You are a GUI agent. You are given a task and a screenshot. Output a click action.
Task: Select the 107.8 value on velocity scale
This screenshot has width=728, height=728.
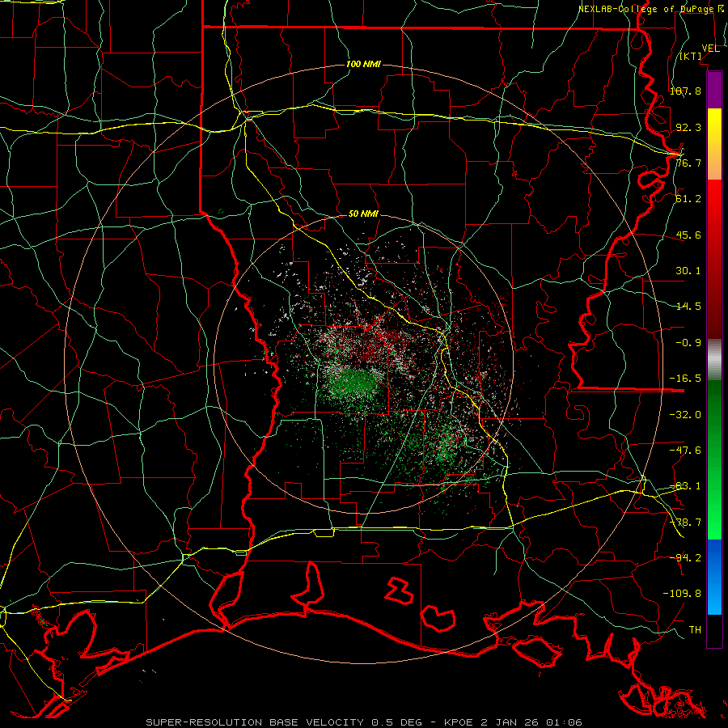(685, 91)
